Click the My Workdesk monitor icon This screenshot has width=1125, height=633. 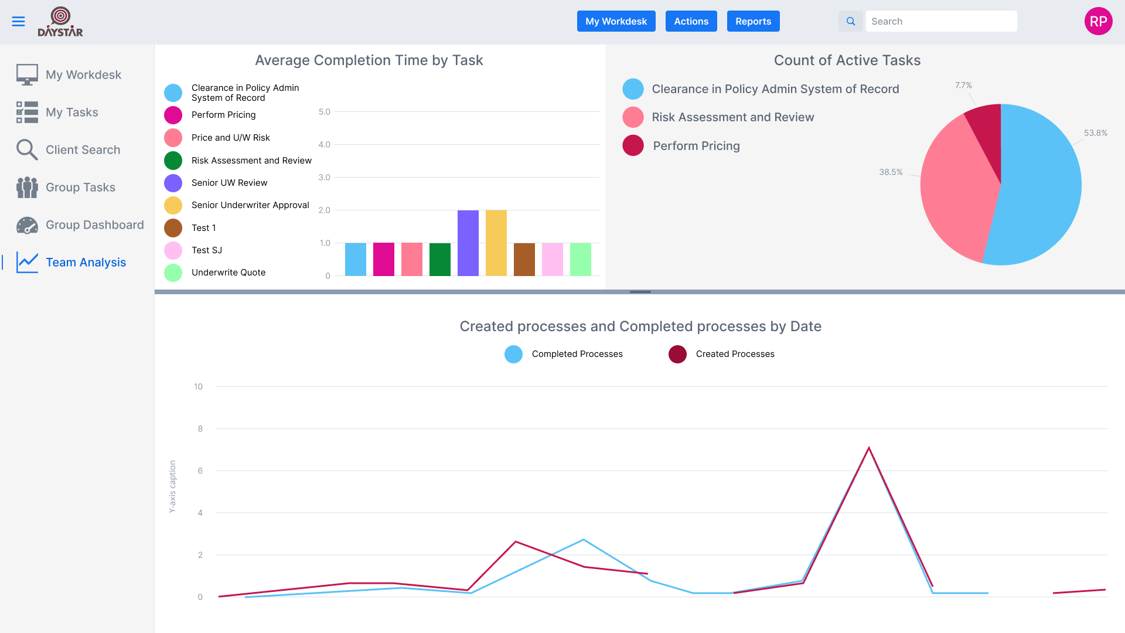(x=27, y=74)
